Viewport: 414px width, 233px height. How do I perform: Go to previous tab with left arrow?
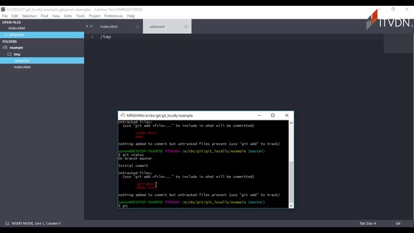click(x=87, y=26)
